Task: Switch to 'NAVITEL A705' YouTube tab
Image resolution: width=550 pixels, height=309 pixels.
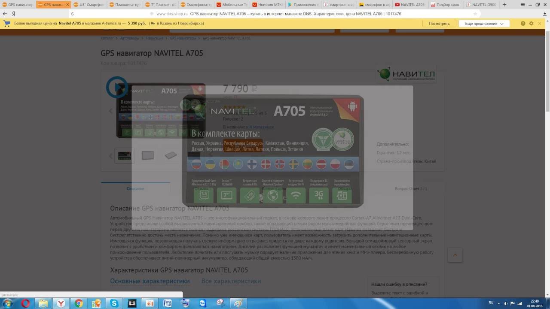Action: [409, 5]
